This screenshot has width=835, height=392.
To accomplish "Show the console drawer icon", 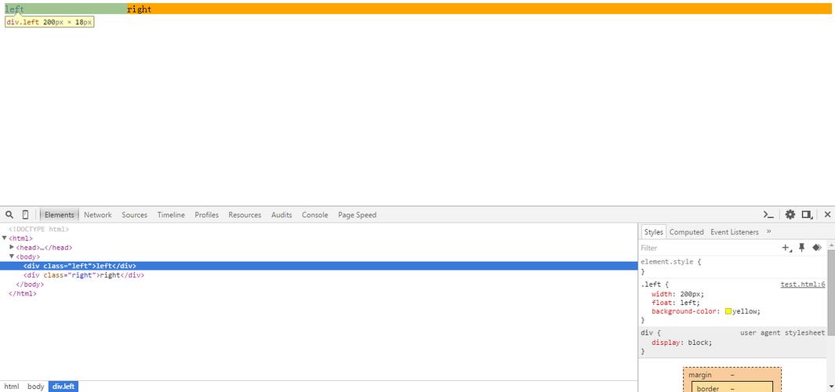I will coord(769,215).
